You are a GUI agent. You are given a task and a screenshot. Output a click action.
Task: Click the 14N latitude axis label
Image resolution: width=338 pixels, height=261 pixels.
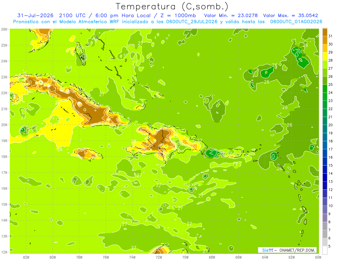[4, 220]
